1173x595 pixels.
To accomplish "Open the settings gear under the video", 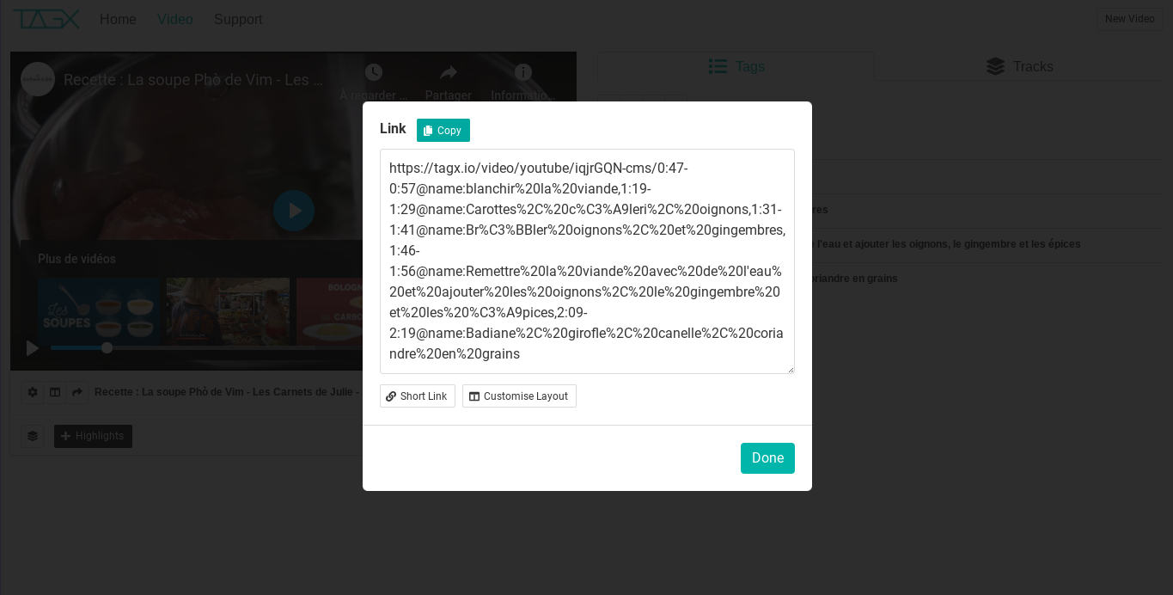I will tap(33, 392).
